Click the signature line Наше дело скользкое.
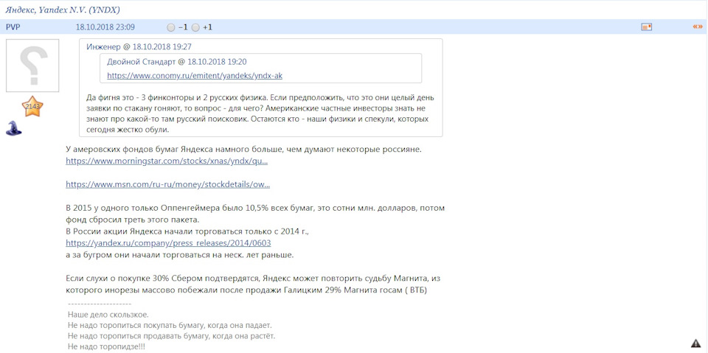The height and width of the screenshot is (353, 708). point(108,314)
